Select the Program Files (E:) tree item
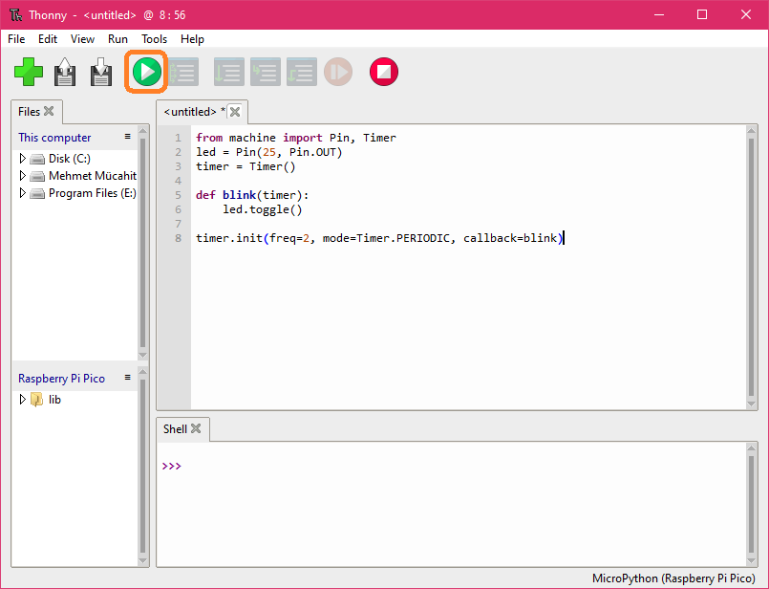Image resolution: width=769 pixels, height=589 pixels. pyautogui.click(x=93, y=193)
